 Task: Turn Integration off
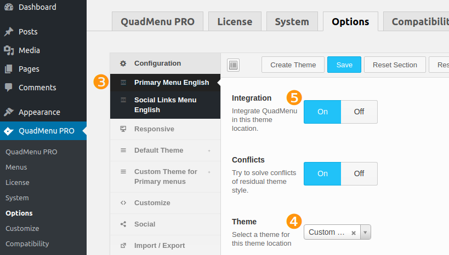[x=359, y=112]
